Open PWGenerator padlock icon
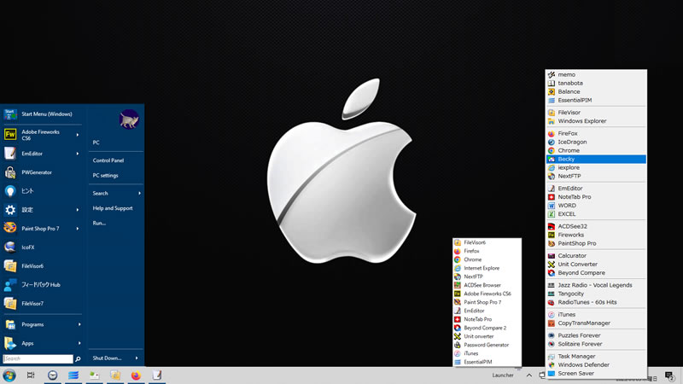Viewport: 683px width, 384px height. pos(10,172)
